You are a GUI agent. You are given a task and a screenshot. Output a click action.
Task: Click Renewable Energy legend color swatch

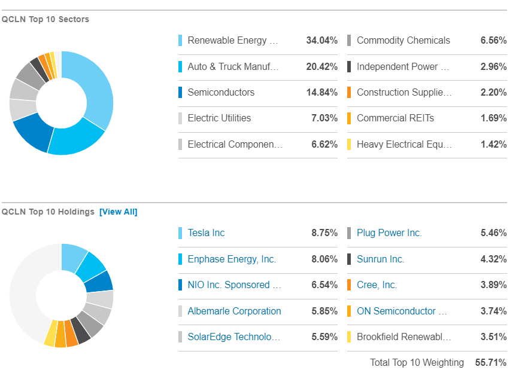click(x=180, y=40)
